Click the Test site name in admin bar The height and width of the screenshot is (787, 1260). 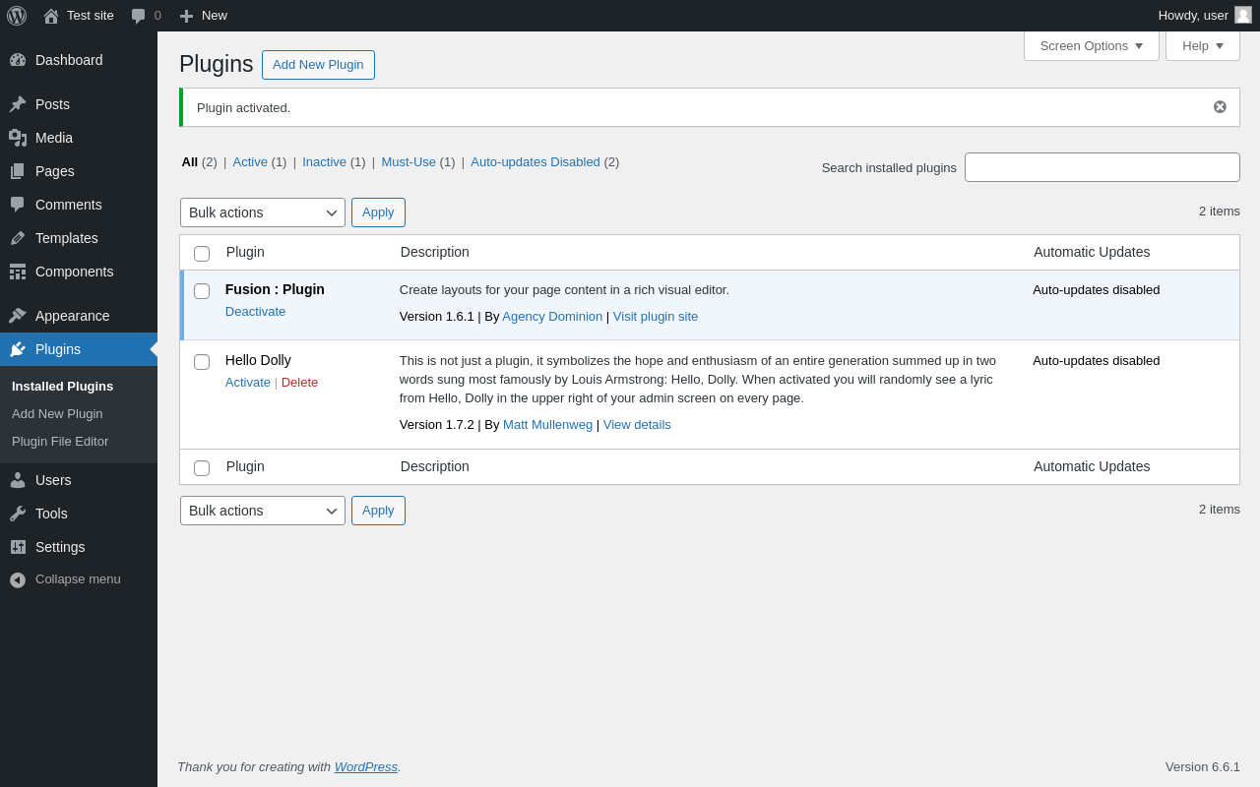(91, 16)
